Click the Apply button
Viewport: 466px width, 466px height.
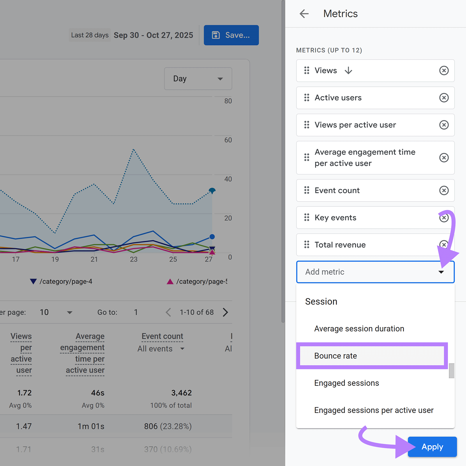(432, 447)
